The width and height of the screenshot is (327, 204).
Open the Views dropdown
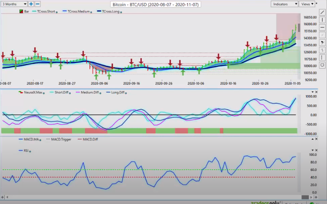click(307, 4)
